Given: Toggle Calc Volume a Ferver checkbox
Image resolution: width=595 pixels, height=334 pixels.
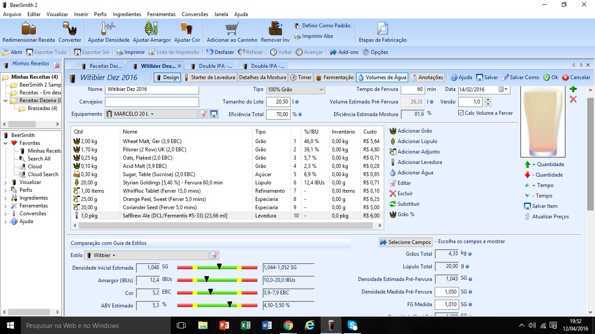Looking at the screenshot, I should [461, 113].
